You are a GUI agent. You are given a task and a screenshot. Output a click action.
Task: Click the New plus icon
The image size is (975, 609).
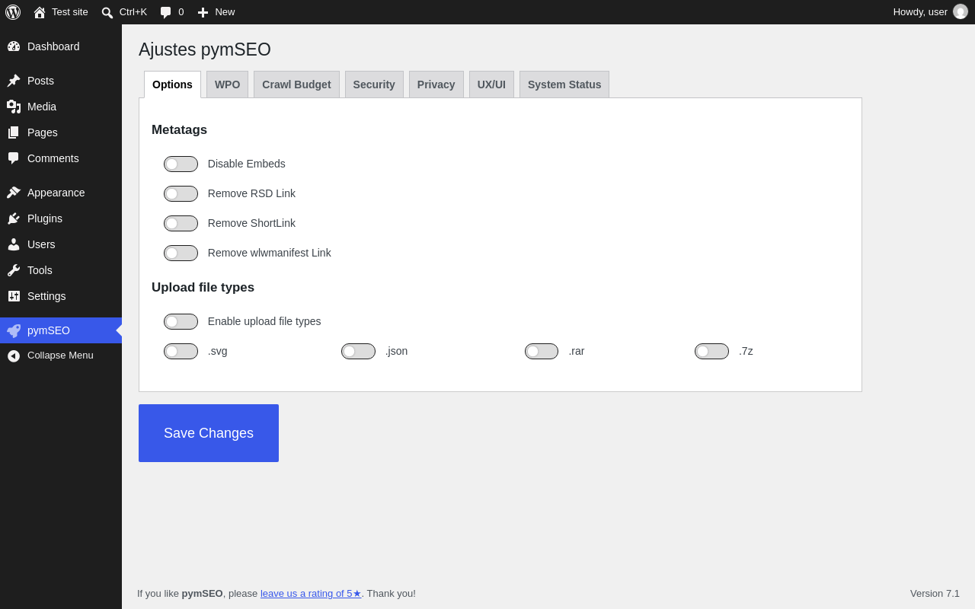coord(203,12)
